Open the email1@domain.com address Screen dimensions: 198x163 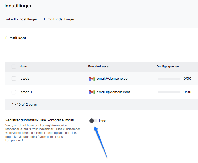113,92
